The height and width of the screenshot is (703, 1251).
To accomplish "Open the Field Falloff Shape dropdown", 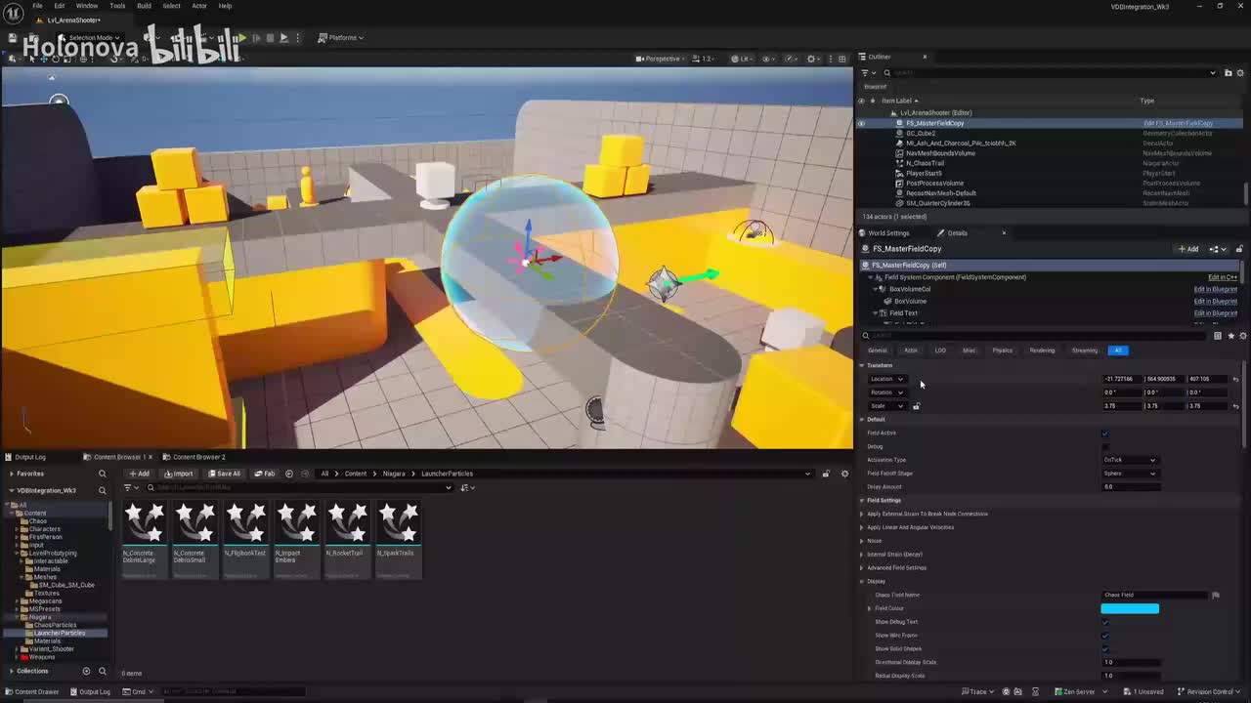I will coord(1130,474).
